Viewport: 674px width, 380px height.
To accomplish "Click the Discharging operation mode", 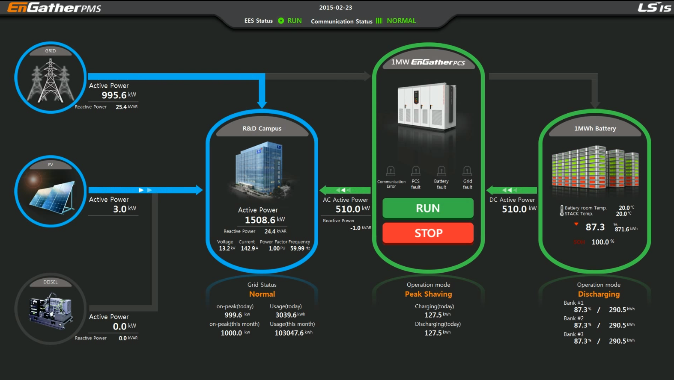I will (599, 294).
